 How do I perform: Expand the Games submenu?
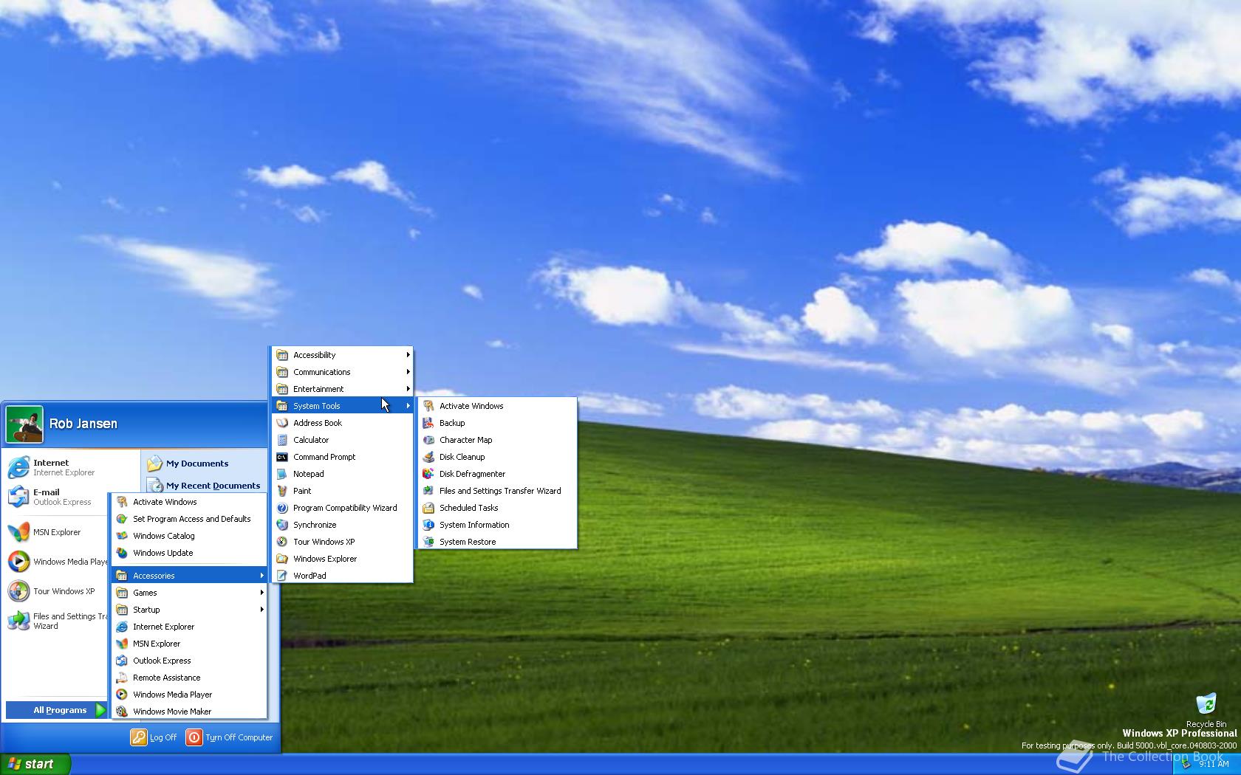click(143, 592)
